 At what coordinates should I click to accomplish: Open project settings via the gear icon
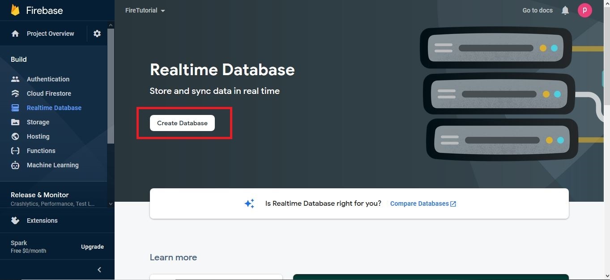coord(97,33)
